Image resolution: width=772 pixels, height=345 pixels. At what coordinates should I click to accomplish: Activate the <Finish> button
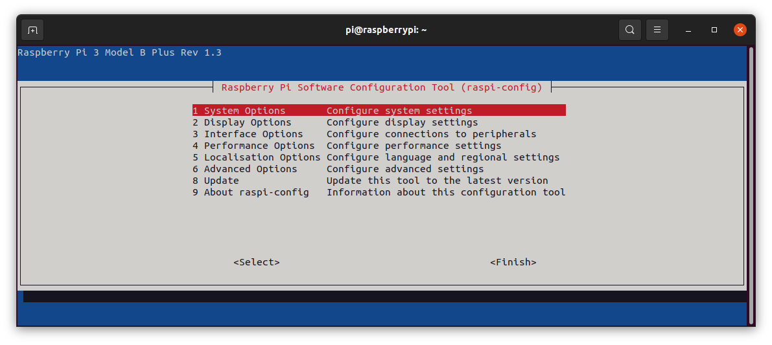[x=513, y=262]
